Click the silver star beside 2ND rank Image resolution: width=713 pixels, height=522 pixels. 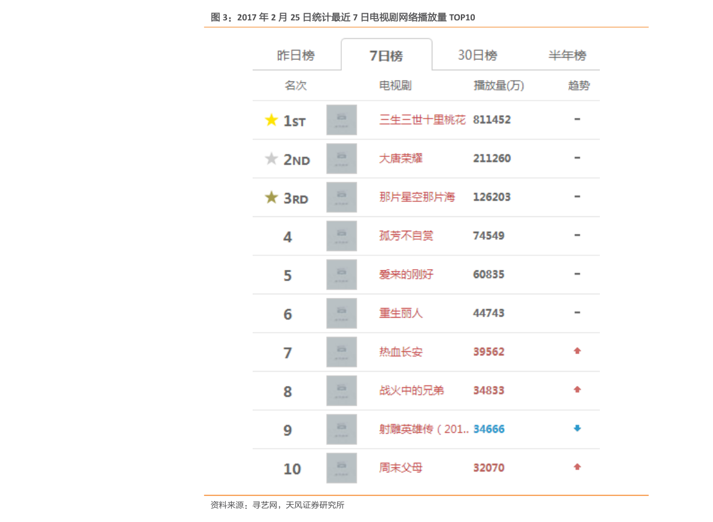pyautogui.click(x=271, y=158)
